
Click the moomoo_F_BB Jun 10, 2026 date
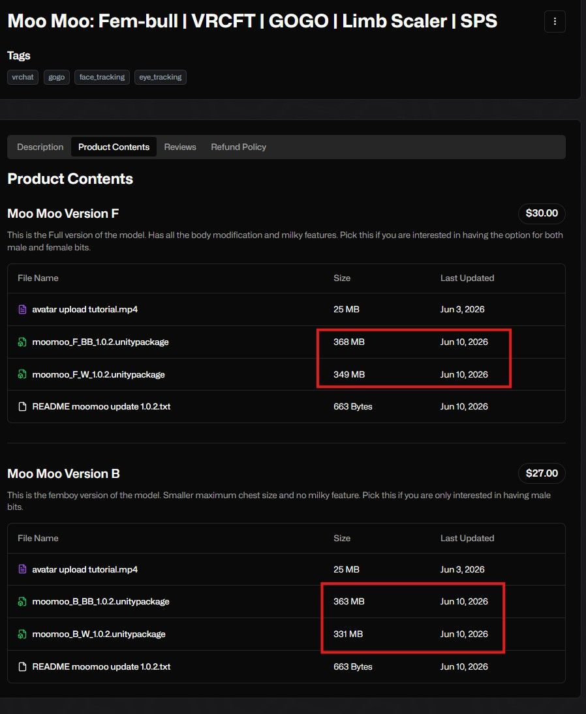464,342
